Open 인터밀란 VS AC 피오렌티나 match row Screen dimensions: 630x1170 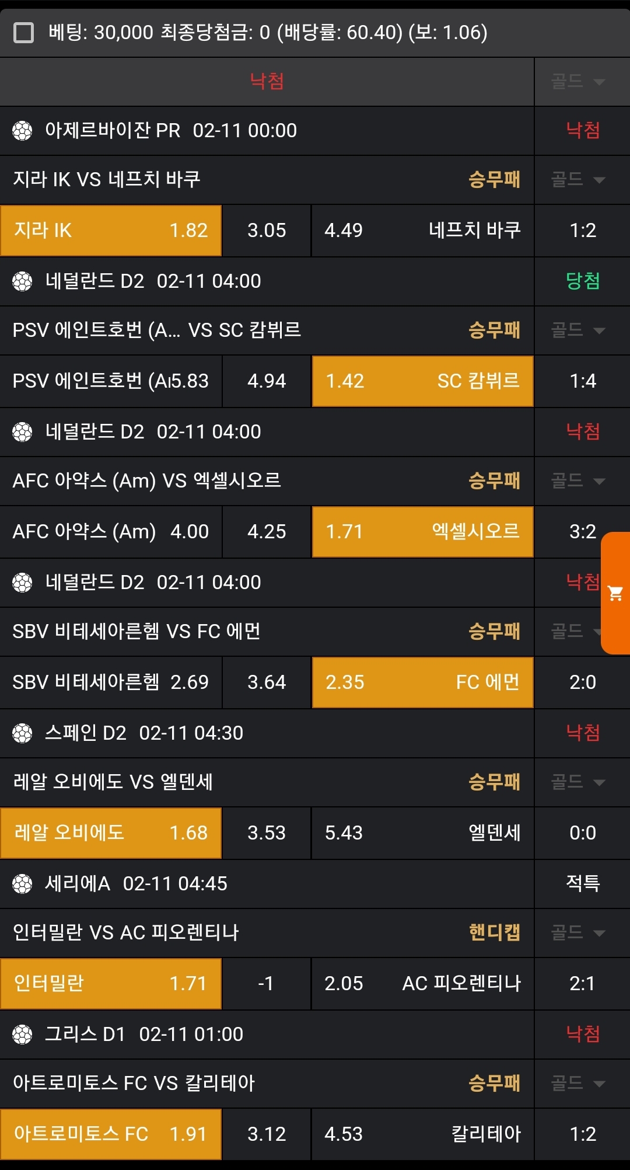click(233, 933)
